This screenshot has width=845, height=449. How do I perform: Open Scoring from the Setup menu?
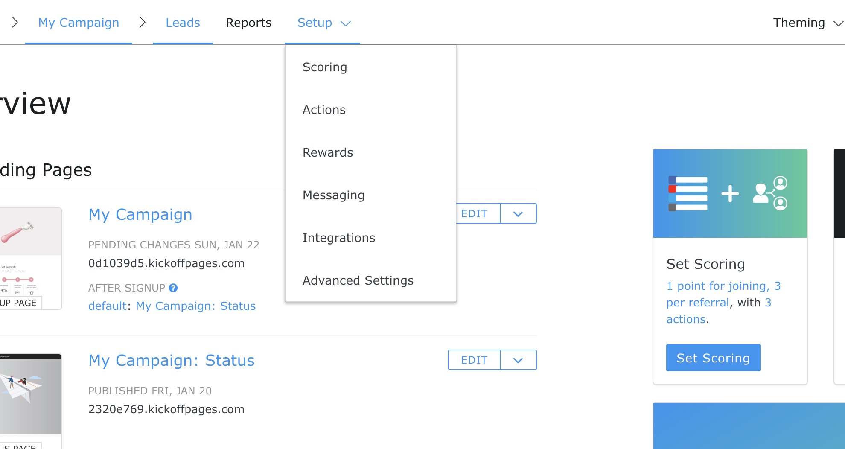pos(325,67)
